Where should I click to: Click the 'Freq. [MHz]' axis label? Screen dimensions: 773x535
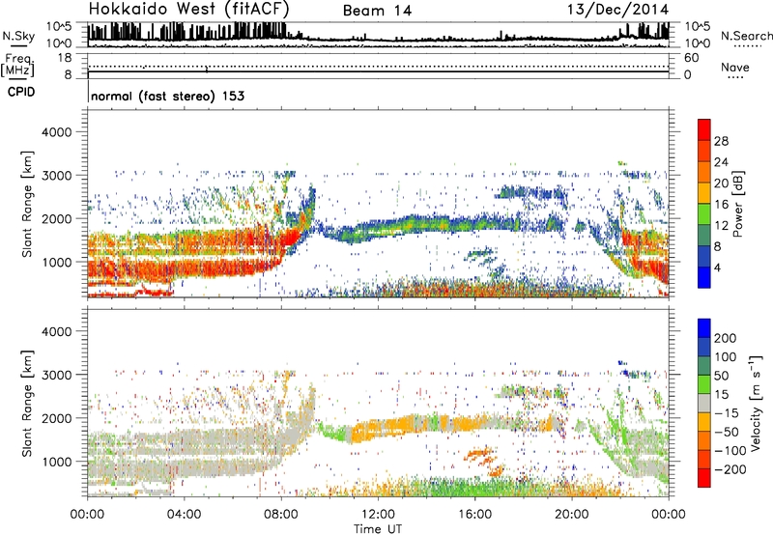coord(17,65)
